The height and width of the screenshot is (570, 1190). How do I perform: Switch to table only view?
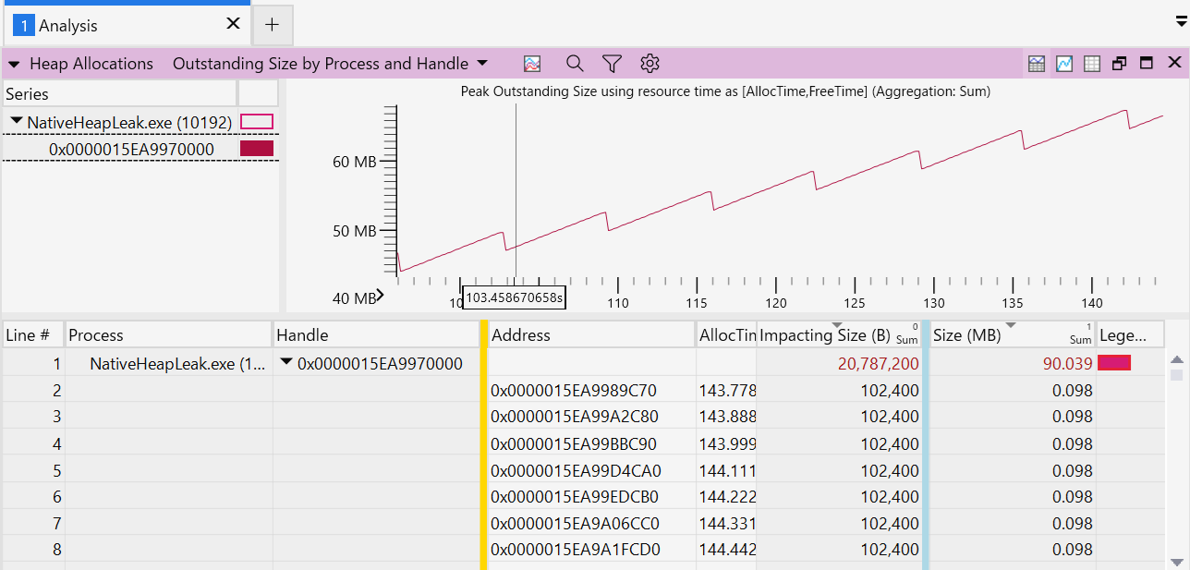click(x=1092, y=64)
